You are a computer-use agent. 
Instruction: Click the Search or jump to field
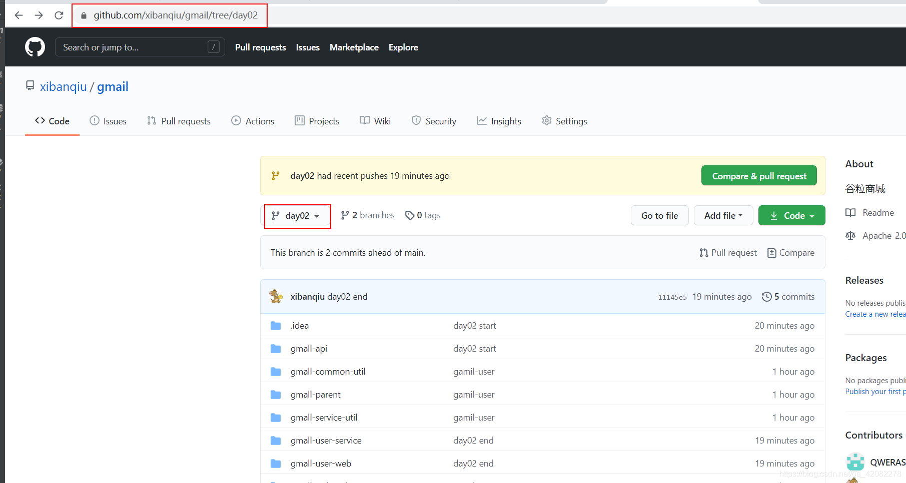pos(140,47)
